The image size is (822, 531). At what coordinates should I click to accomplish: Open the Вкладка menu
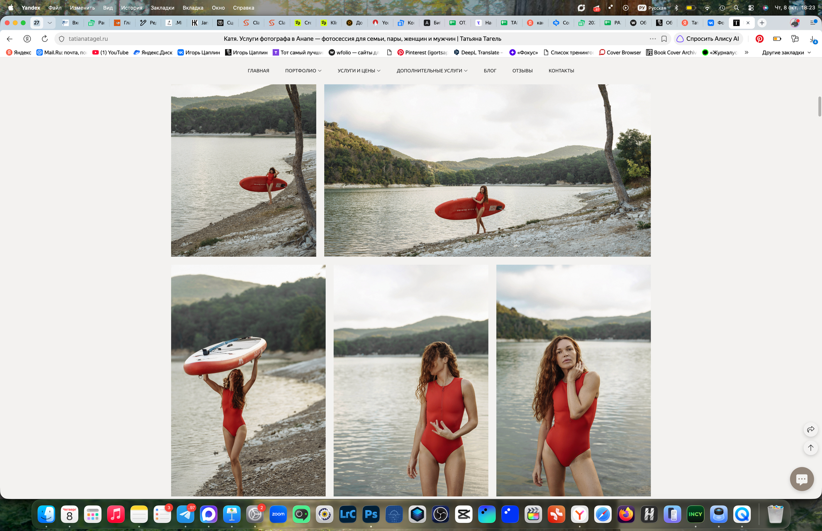click(193, 8)
